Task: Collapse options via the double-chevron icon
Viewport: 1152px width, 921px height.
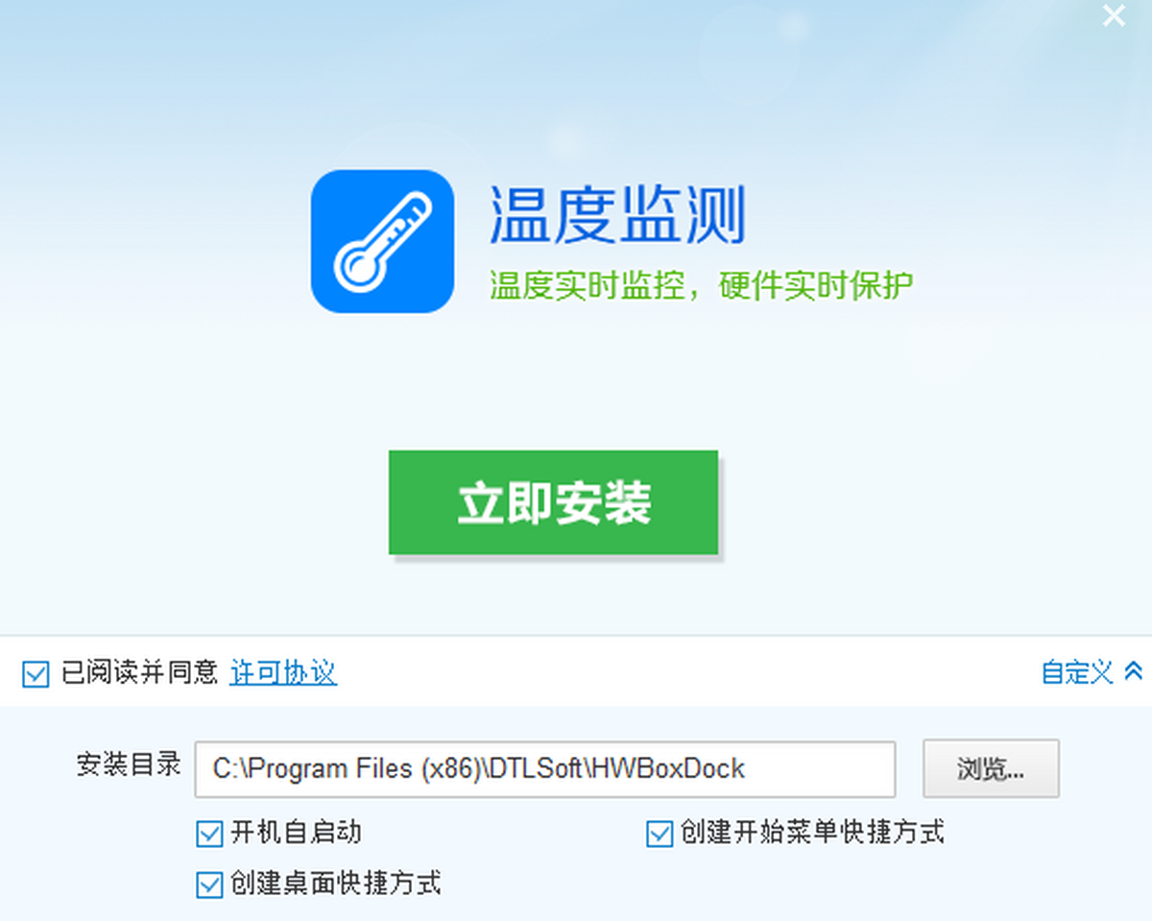Action: click(1133, 671)
